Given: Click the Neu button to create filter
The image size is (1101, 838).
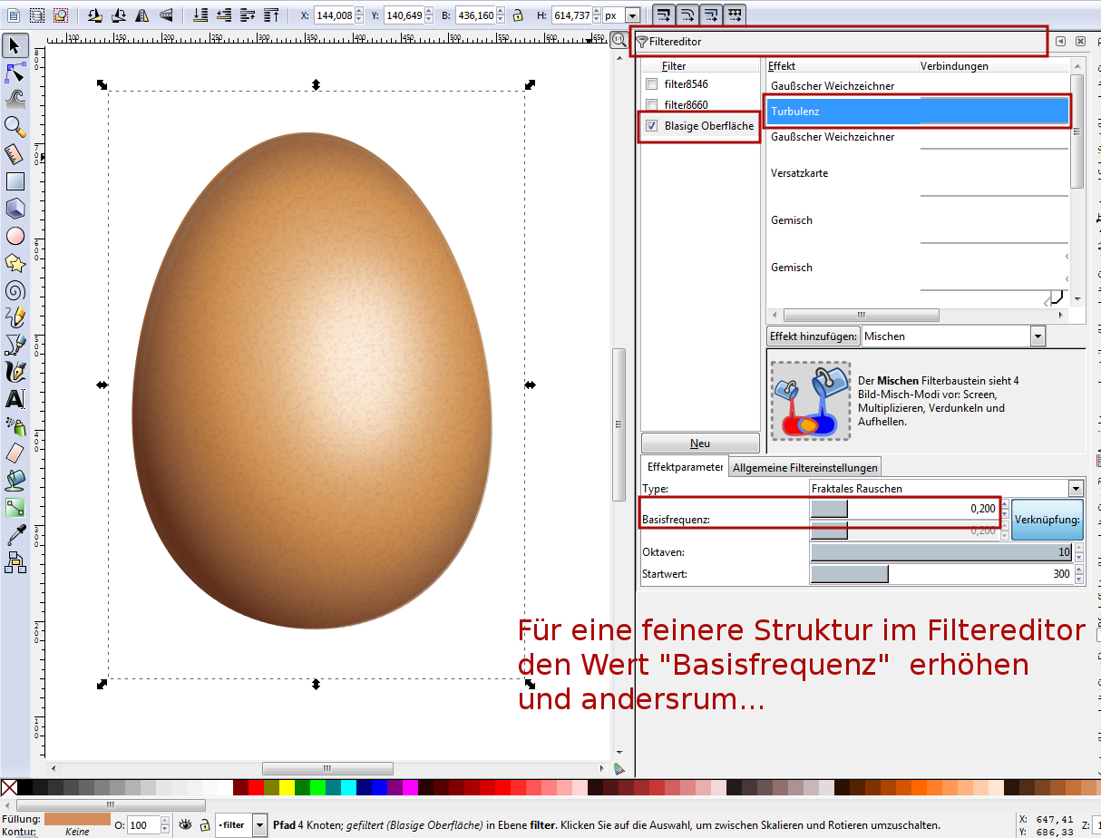Looking at the screenshot, I should tap(700, 443).
